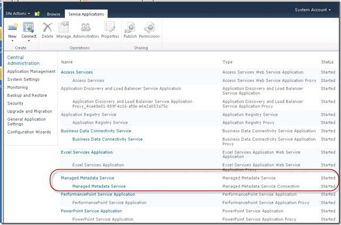Open Permissions from Sharing group
The image size is (341, 225).
(149, 27)
